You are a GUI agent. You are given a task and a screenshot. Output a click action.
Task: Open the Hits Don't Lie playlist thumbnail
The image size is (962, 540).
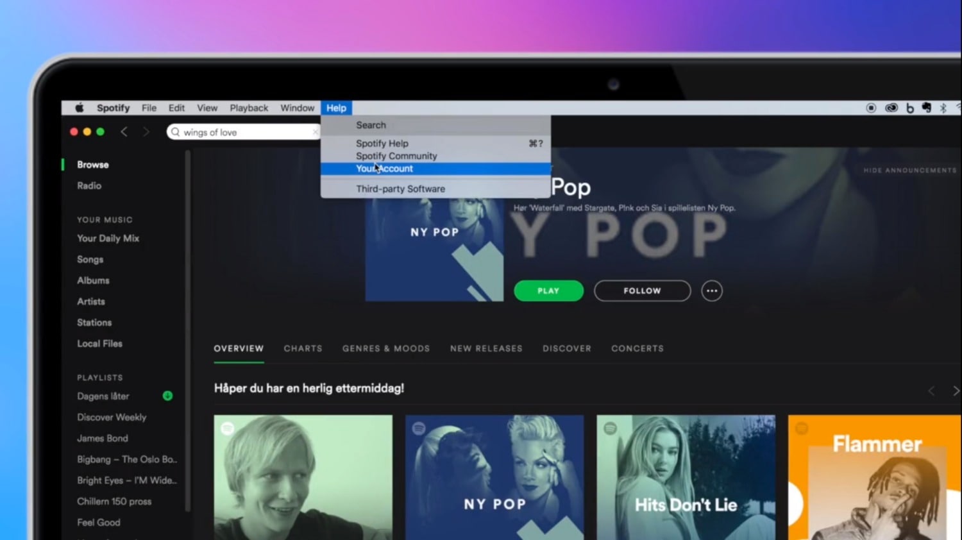[686, 477]
